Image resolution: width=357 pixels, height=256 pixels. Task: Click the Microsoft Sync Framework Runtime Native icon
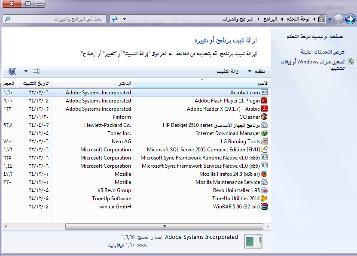coord(264,157)
